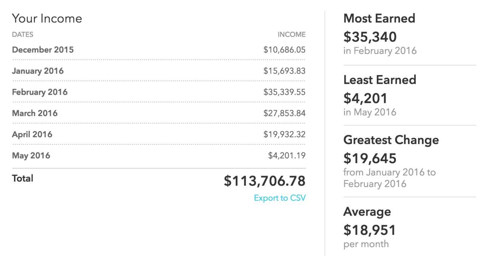
Task: Click the Export to CSV link
Action: click(x=280, y=198)
